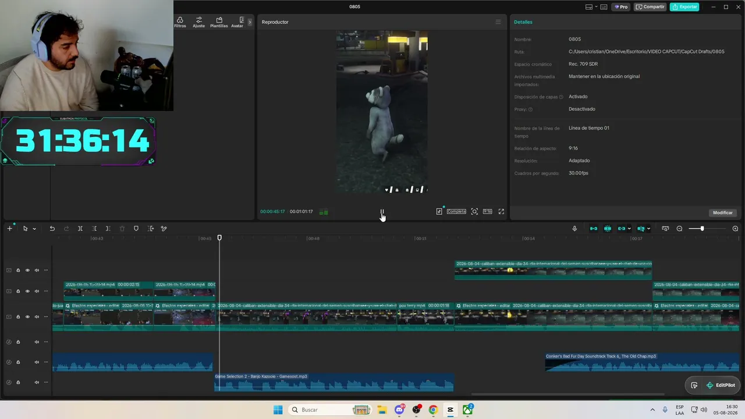Image resolution: width=745 pixels, height=419 pixels.
Task: Enter fullscreen player view
Action: [x=501, y=211]
